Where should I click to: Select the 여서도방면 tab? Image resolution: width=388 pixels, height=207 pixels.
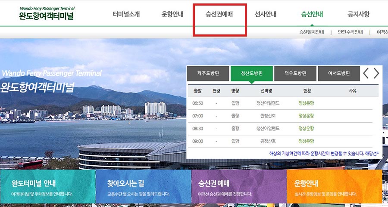(x=339, y=73)
